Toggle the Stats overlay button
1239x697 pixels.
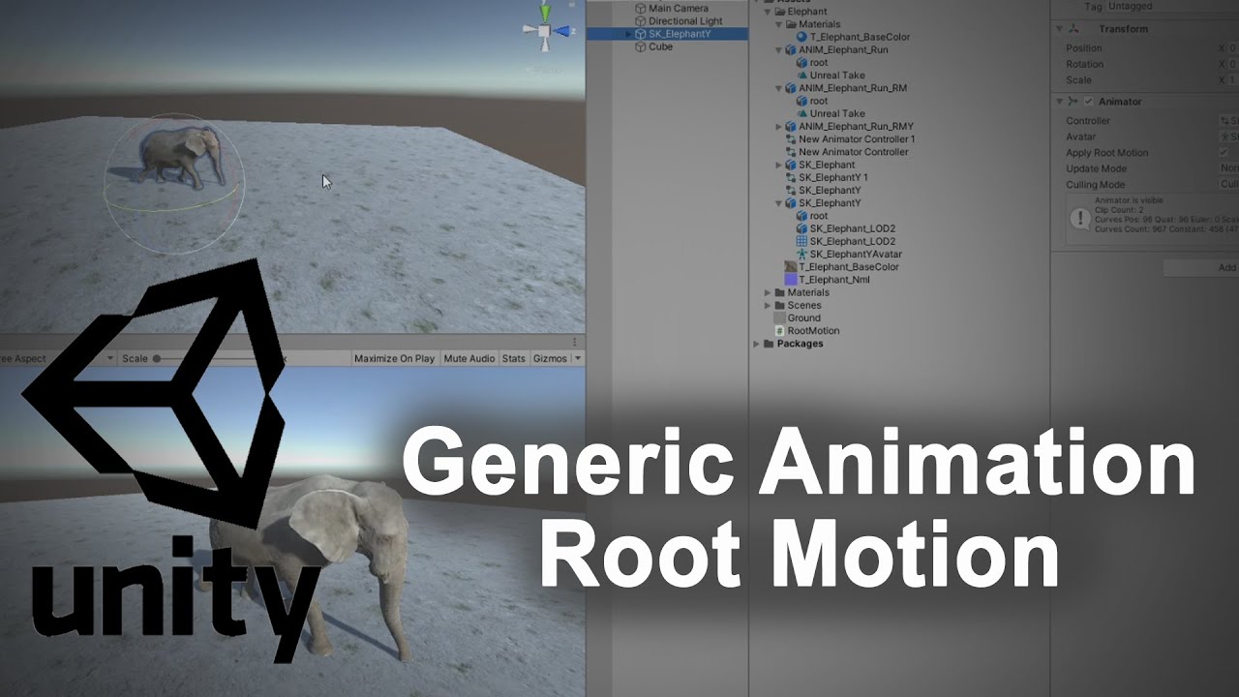coord(514,358)
